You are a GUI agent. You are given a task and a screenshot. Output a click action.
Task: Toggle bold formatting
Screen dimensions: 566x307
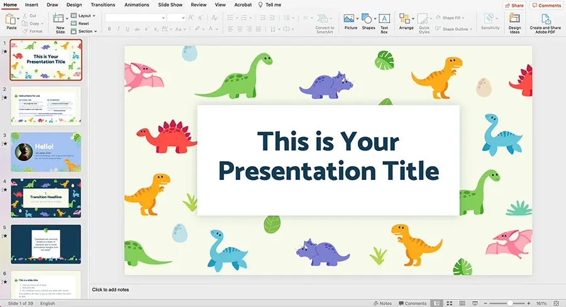point(109,29)
